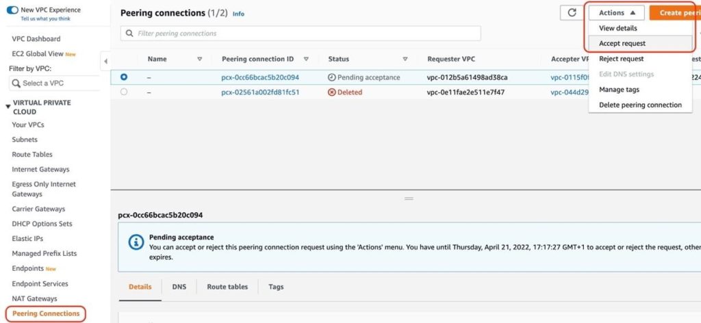Open the Actions dropdown menu
The width and height of the screenshot is (701, 323).
point(617,13)
